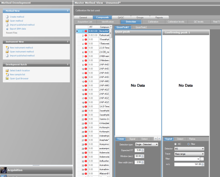Click the row 1 selector arrow indicator
Image resolution: width=220 pixels, height=177 pixels.
point(77,31)
